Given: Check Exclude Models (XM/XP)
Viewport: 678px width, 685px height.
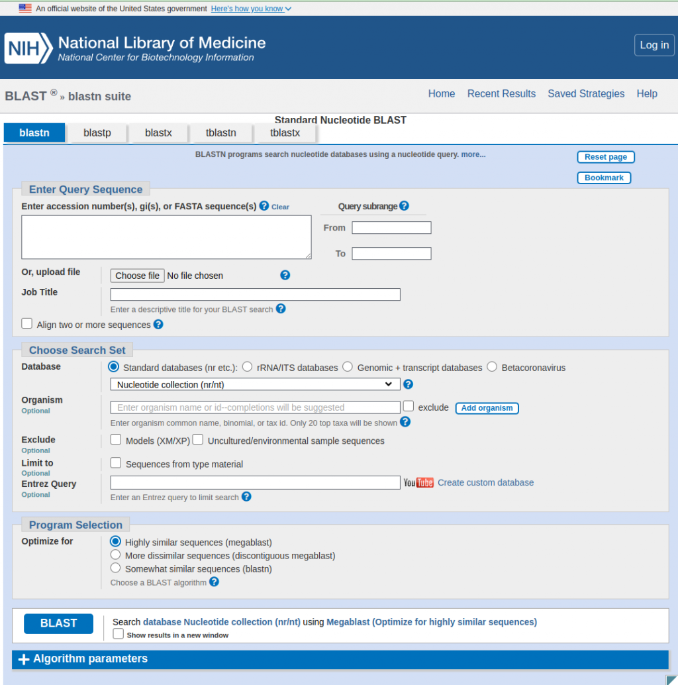Looking at the screenshot, I should point(116,439).
